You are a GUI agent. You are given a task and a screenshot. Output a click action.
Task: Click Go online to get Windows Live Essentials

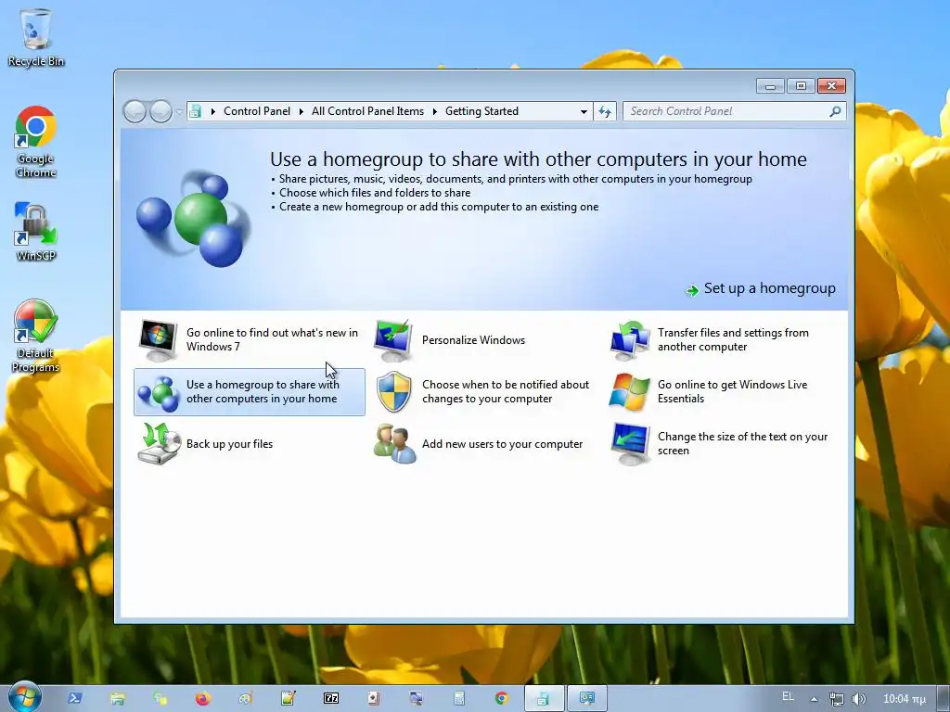click(x=733, y=392)
